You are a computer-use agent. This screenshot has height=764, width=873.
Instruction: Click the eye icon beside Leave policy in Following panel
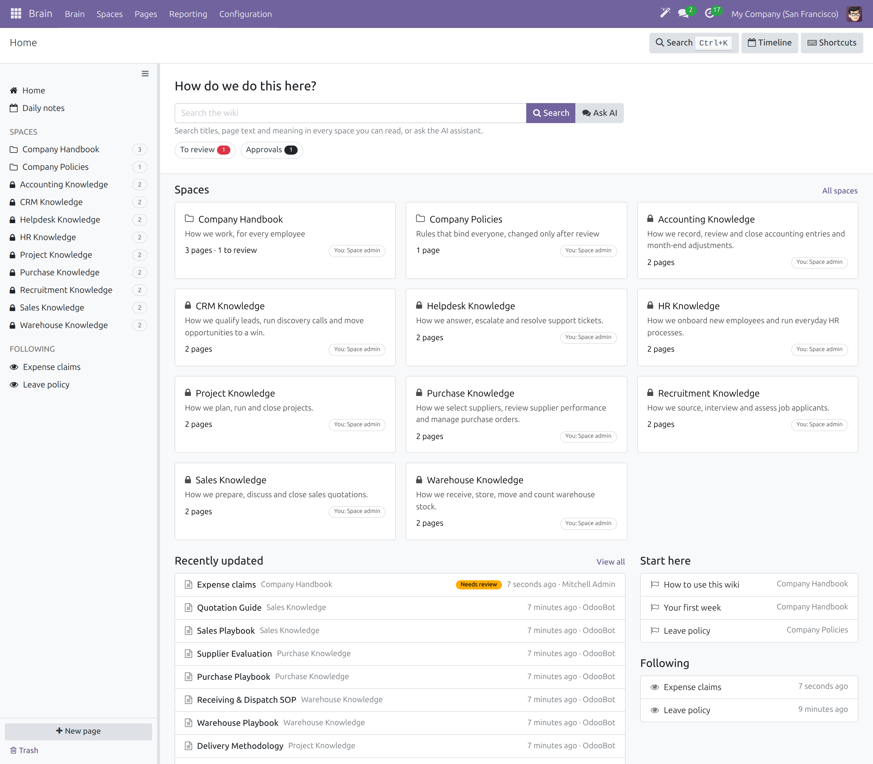pos(655,710)
